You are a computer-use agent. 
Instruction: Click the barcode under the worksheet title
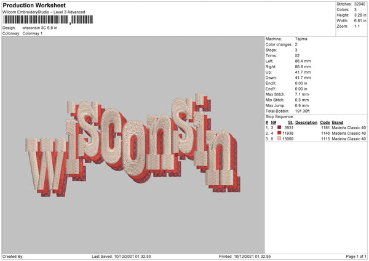(48, 20)
